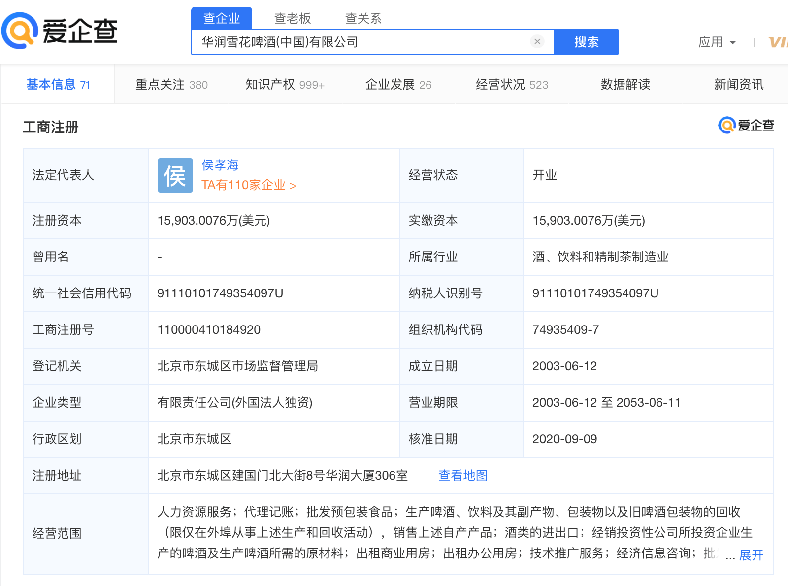
Task: Open the 知识产权 999+ tab
Action: [285, 85]
